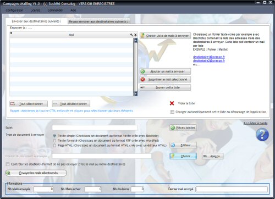The height and width of the screenshot is (199, 275).
Task: Click the 'Aperçu' preview button
Action: 213,156
